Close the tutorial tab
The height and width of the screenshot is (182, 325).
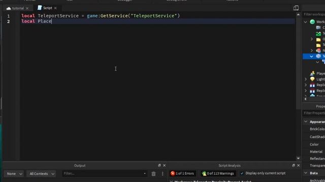point(27,9)
